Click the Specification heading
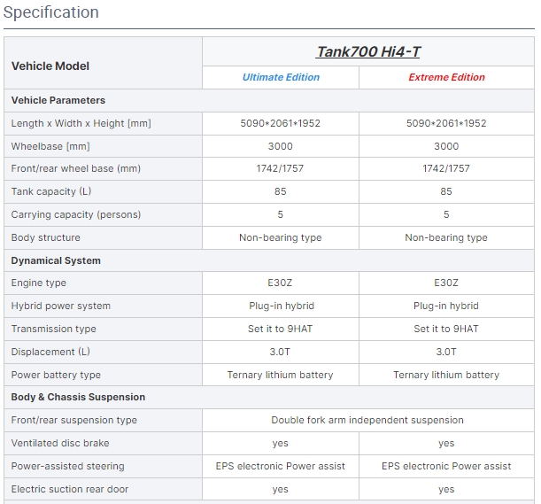The height and width of the screenshot is (504, 541). [x=51, y=12]
